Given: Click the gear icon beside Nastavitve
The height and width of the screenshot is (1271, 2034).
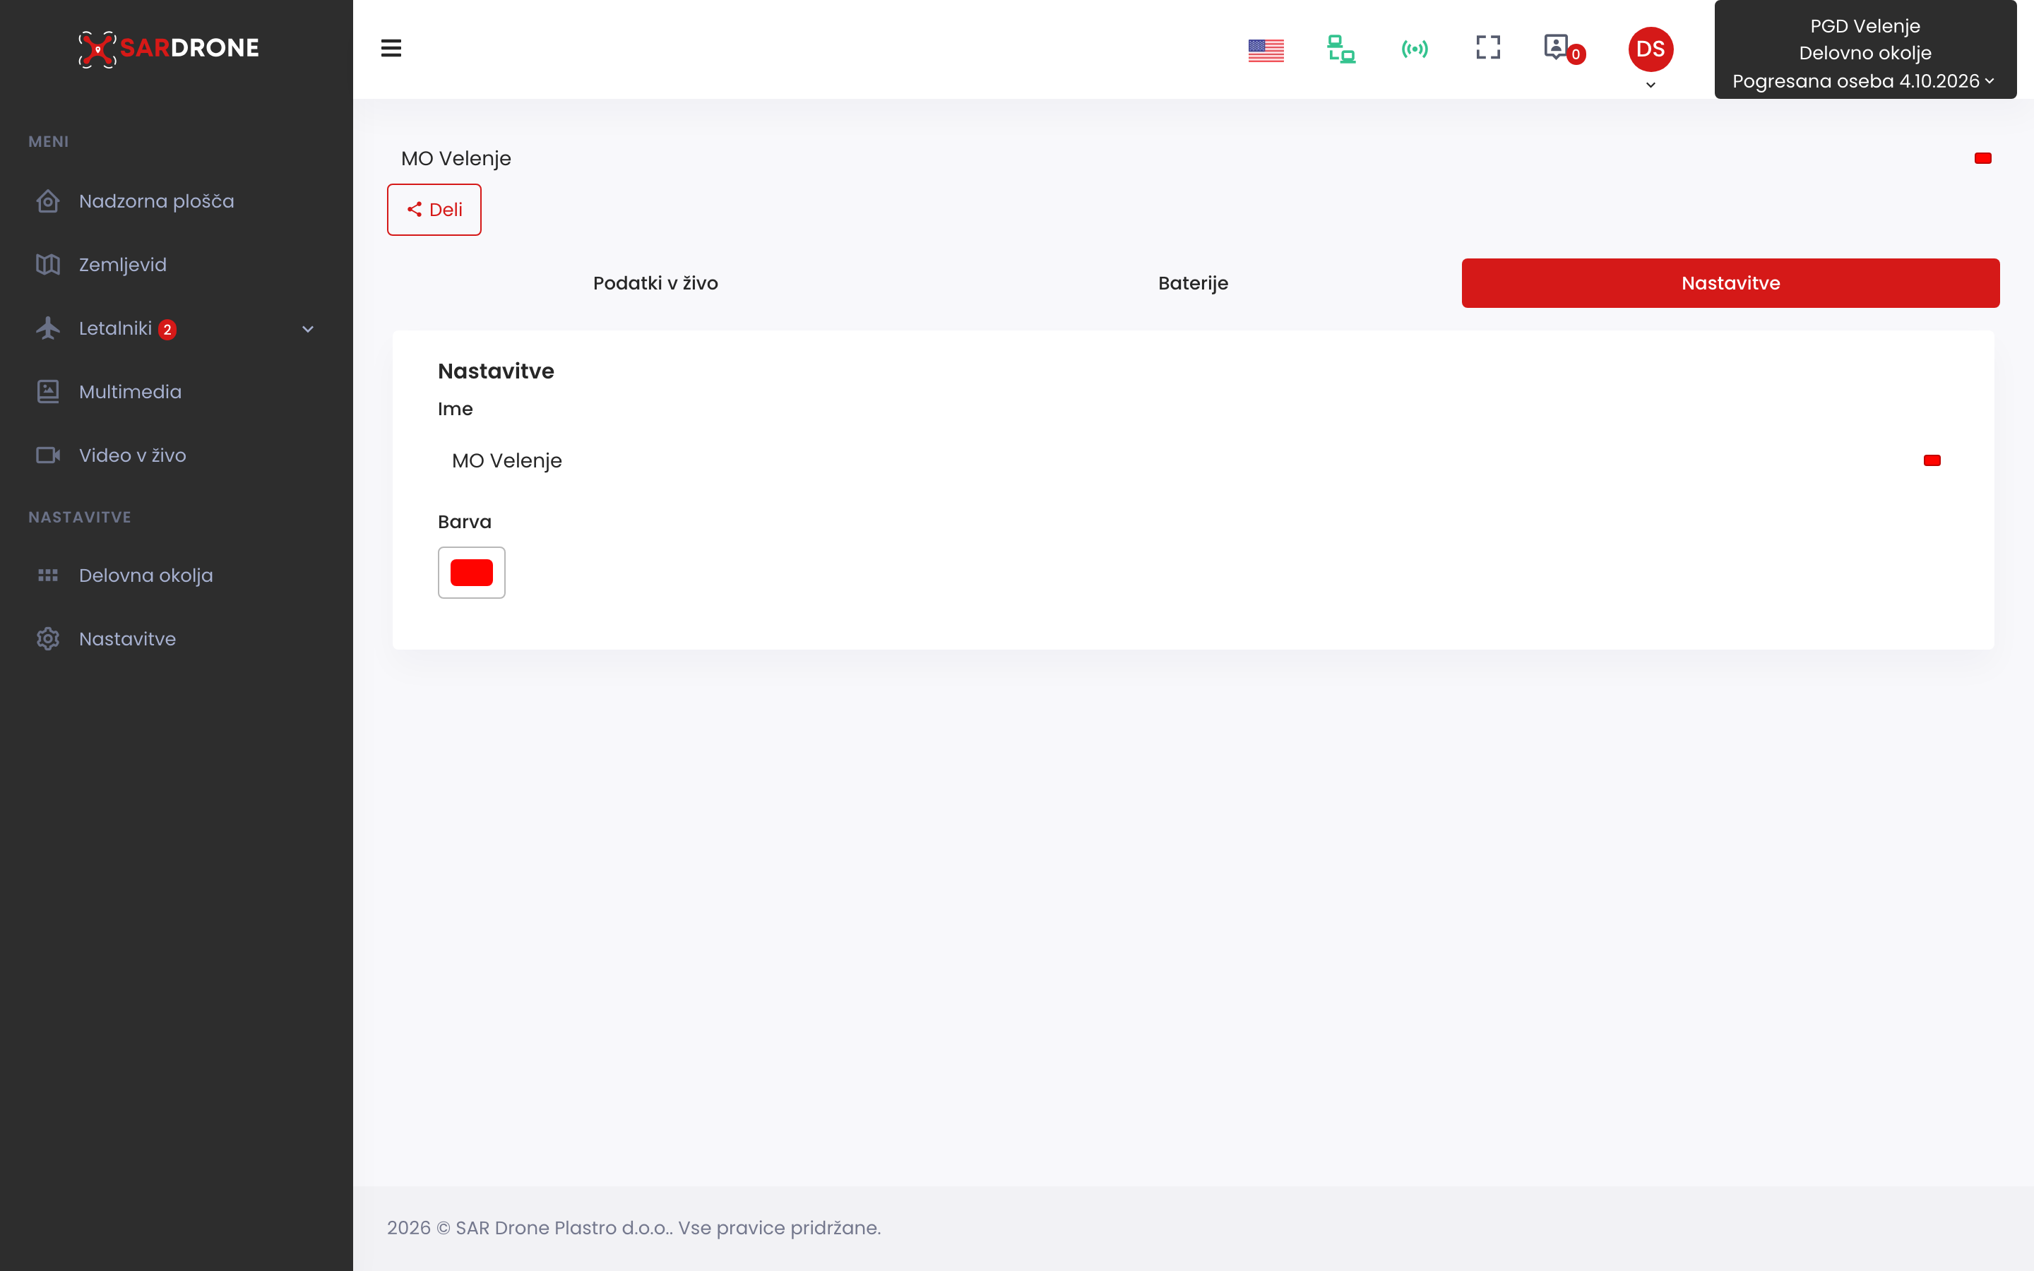Looking at the screenshot, I should [48, 639].
